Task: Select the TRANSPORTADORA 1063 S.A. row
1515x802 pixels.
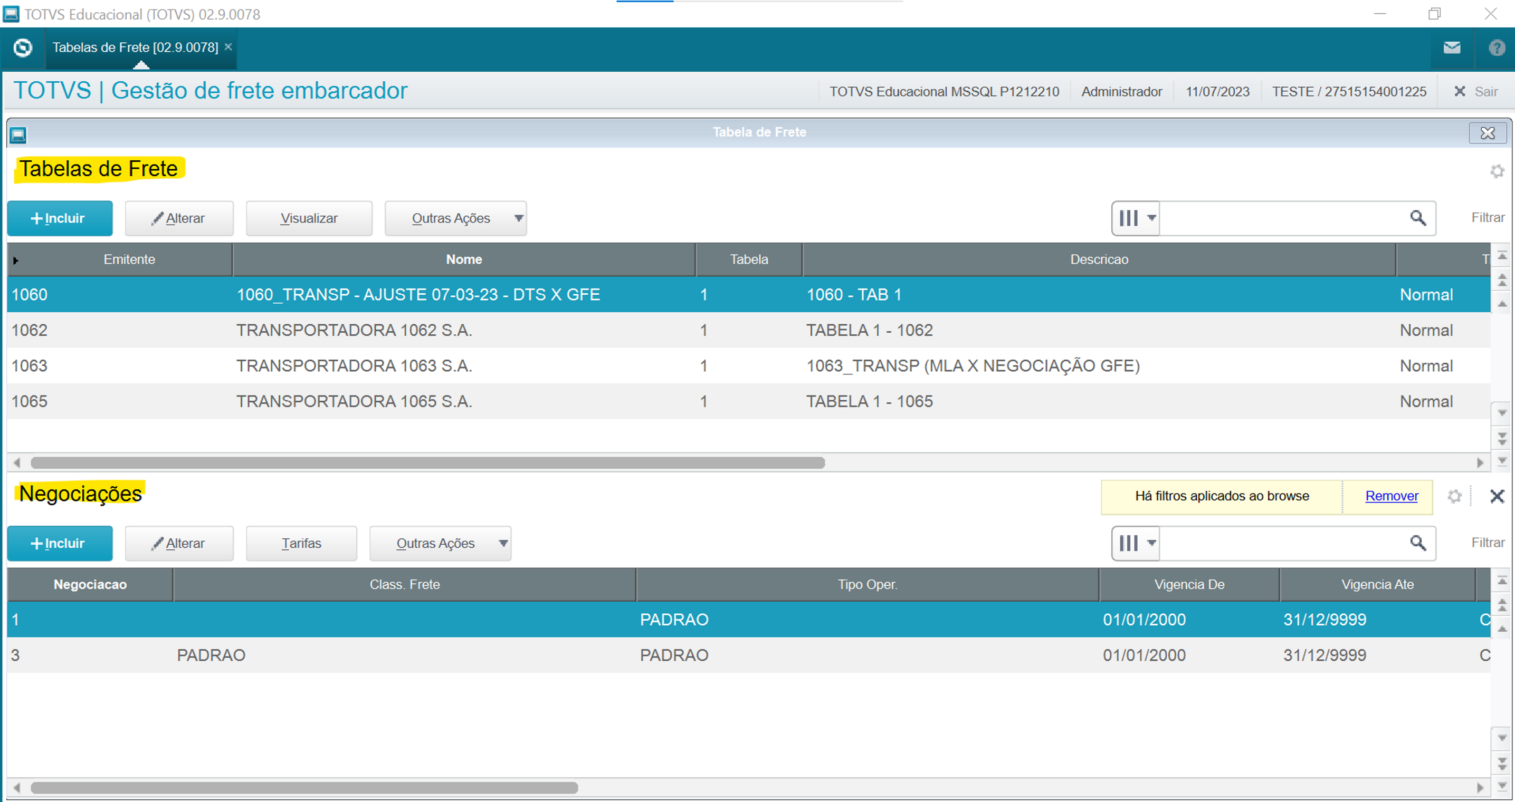Action: [748, 366]
